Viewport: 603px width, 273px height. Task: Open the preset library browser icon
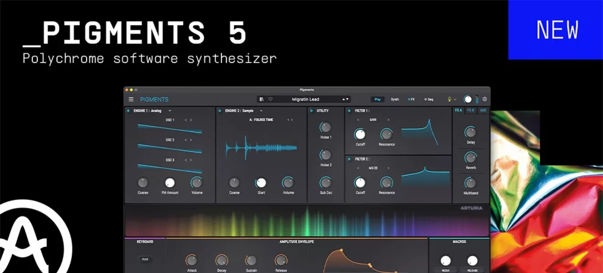pos(262,99)
